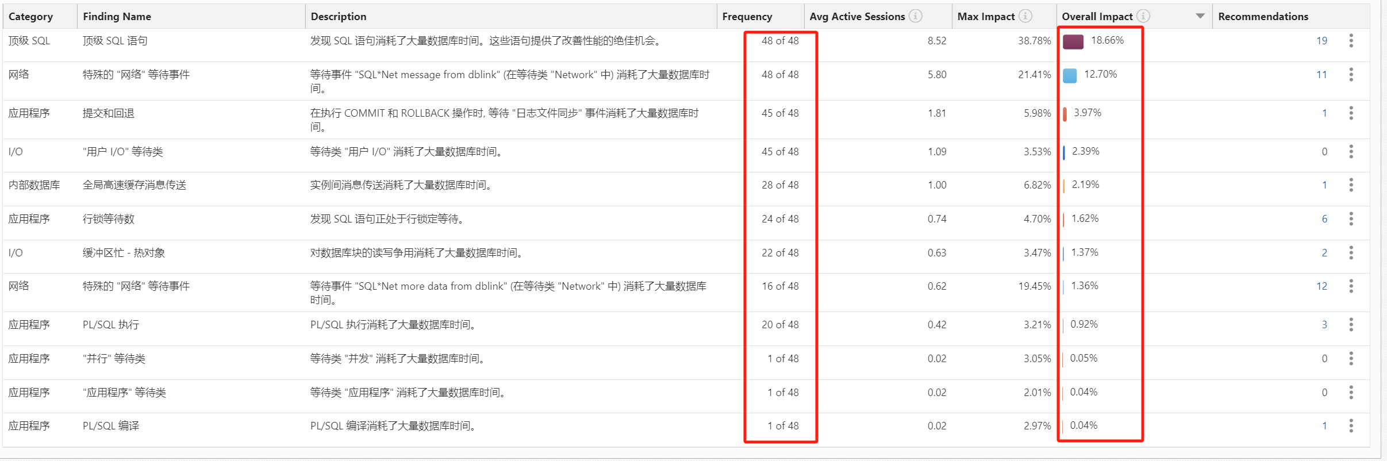Open actions menu for "并行" 等待类 row
The width and height of the screenshot is (1387, 461).
click(x=1351, y=358)
